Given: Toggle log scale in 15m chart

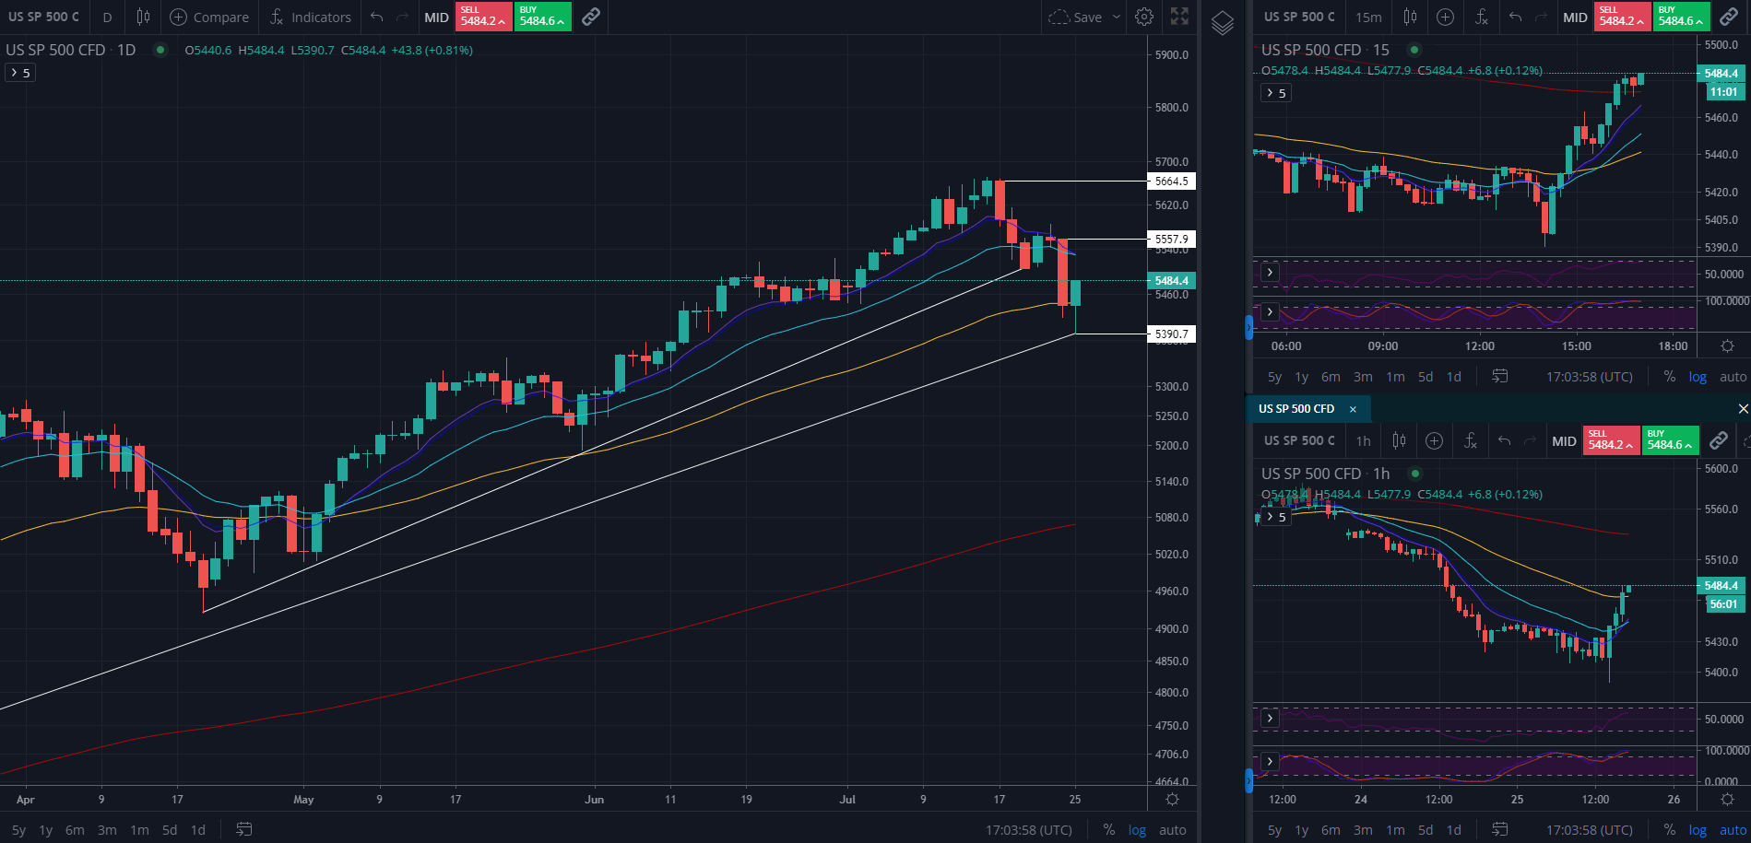Looking at the screenshot, I should [x=1698, y=376].
